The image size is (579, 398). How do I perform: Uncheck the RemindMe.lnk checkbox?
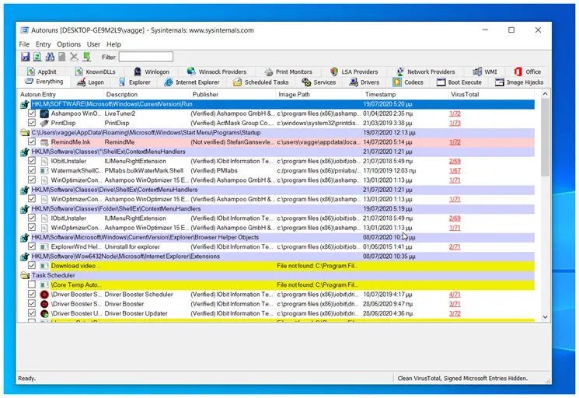[x=32, y=141]
